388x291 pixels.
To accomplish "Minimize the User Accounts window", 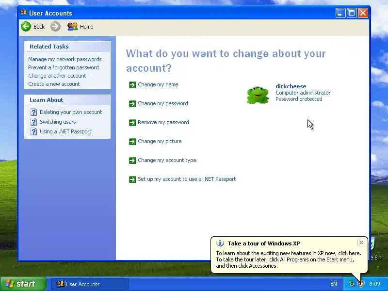I will (x=340, y=13).
